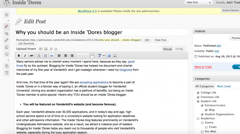Check the Exams category
Screen dimensions: 240x134
click(202, 123)
